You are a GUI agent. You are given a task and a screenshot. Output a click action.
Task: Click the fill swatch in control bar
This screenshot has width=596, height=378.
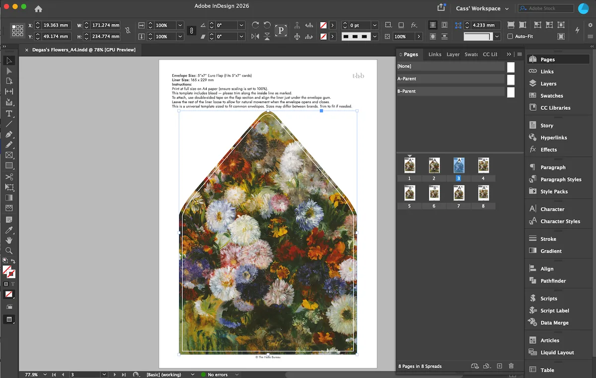323,25
